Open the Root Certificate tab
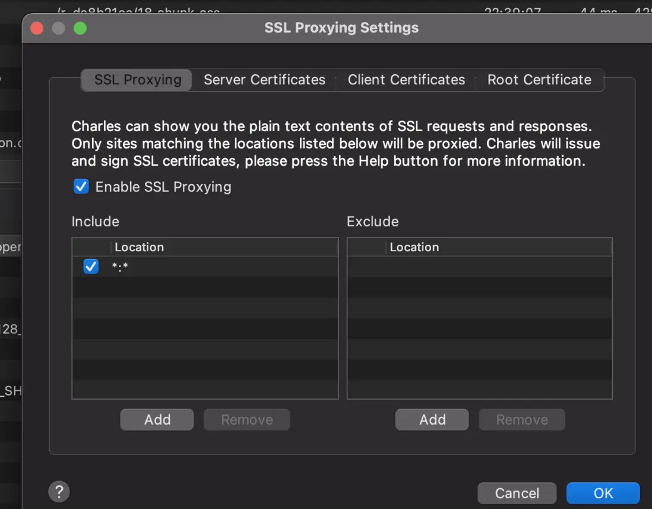Screen dimensions: 652x509 [539, 80]
